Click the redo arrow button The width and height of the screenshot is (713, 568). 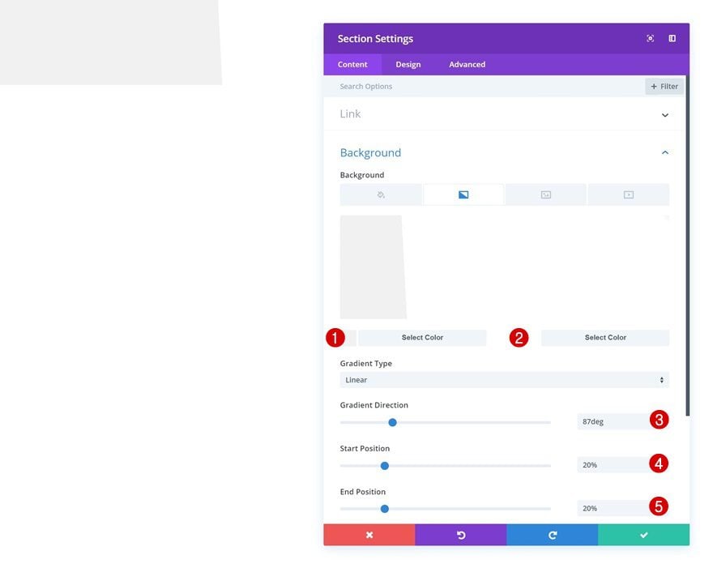(x=552, y=535)
